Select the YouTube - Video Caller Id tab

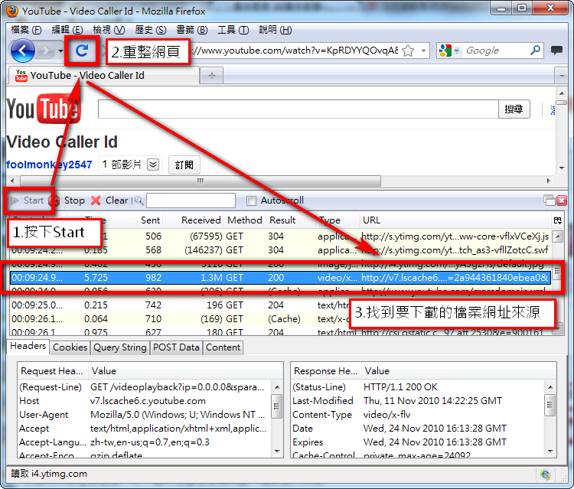103,76
